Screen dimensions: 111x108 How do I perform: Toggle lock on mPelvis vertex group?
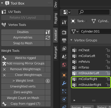[108, 62]
